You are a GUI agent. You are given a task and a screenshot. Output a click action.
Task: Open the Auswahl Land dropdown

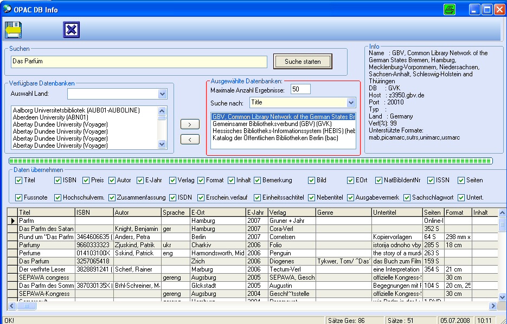(x=162, y=94)
